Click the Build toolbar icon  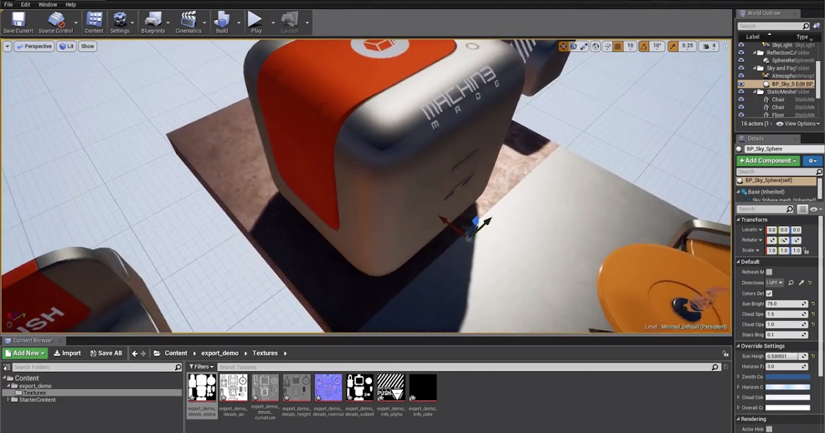click(x=222, y=22)
